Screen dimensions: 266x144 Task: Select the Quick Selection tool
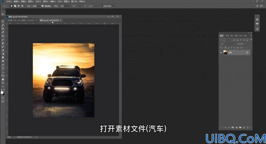pos(3,25)
